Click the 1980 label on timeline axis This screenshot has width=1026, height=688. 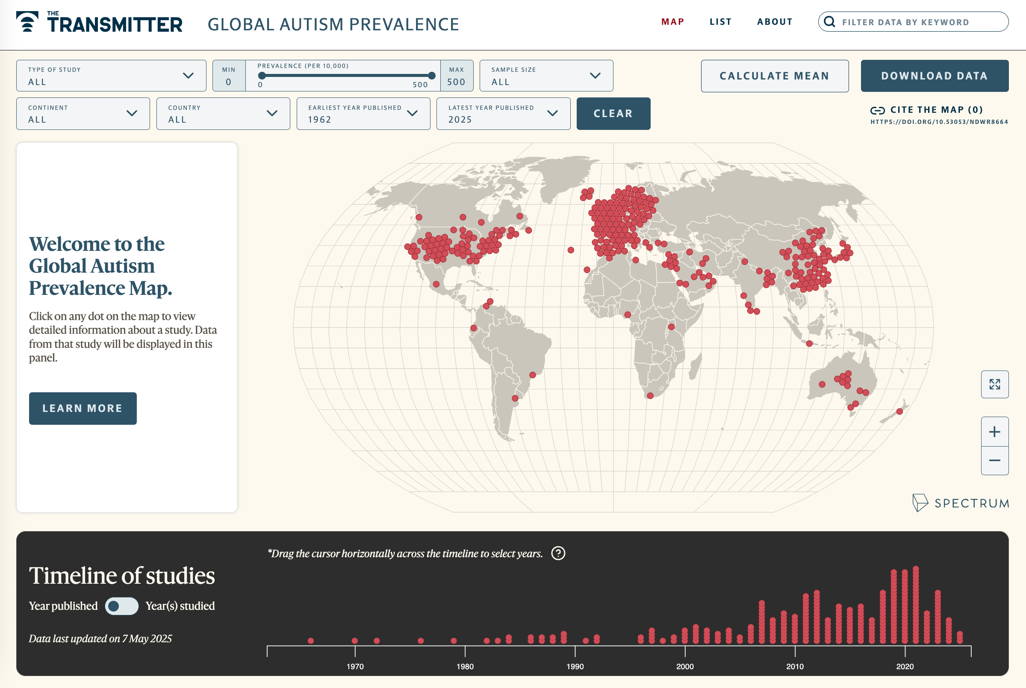pos(465,667)
